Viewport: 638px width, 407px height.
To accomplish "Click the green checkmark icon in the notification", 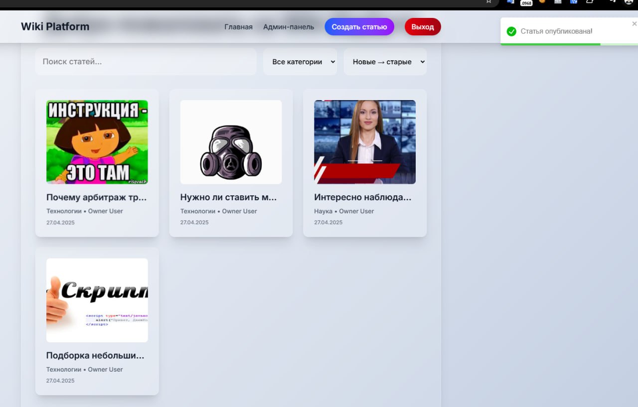I will pos(511,31).
